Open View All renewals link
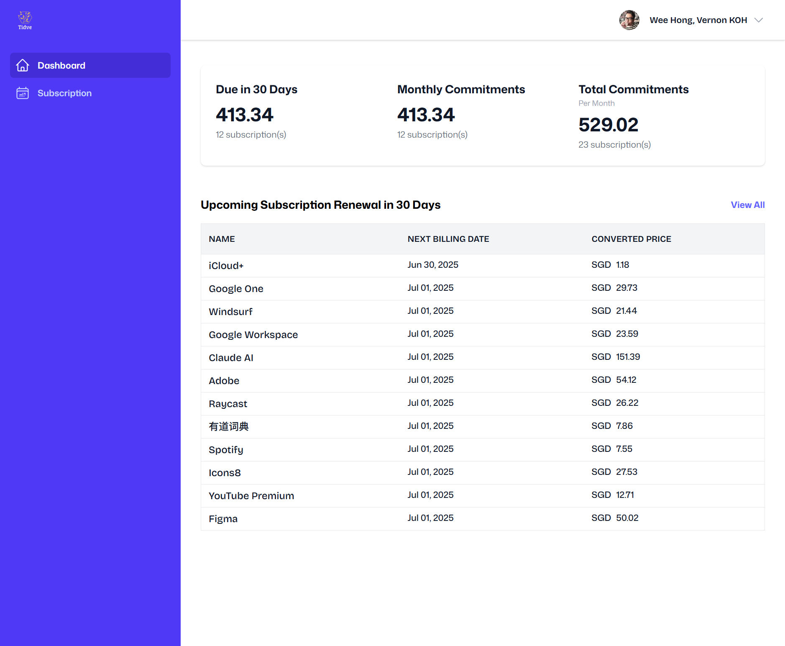This screenshot has width=785, height=646. tap(747, 205)
